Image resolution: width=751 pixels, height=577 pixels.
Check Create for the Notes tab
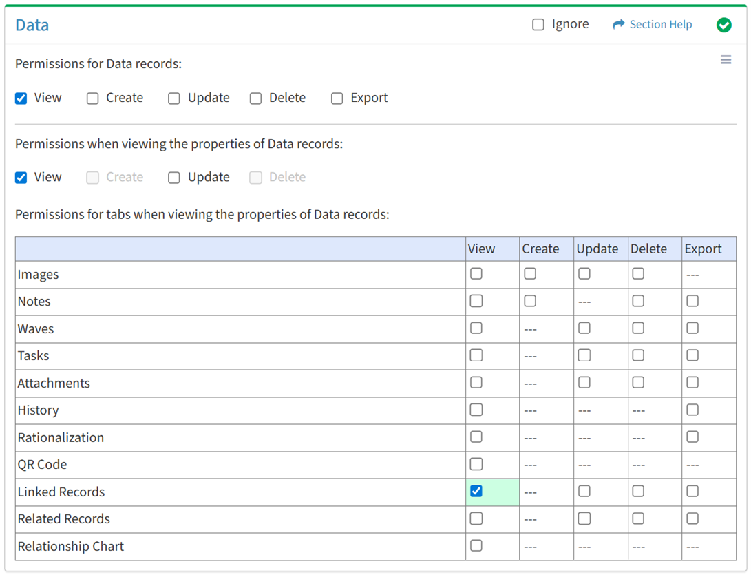coord(530,301)
